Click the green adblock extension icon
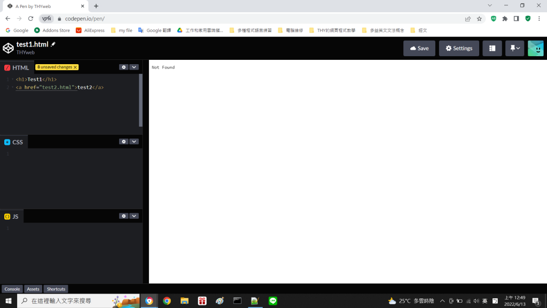547x308 pixels. [x=493, y=19]
